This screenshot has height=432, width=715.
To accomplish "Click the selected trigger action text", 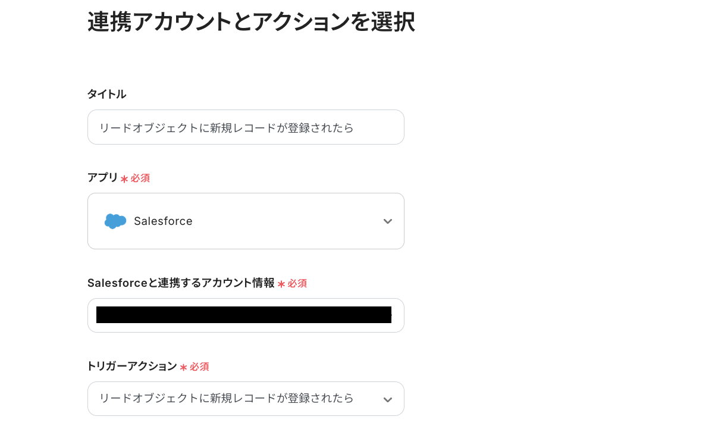I will [x=227, y=398].
